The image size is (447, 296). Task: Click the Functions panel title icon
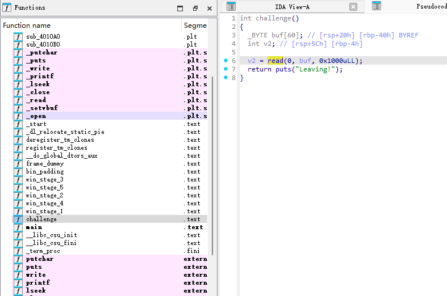pos(7,8)
